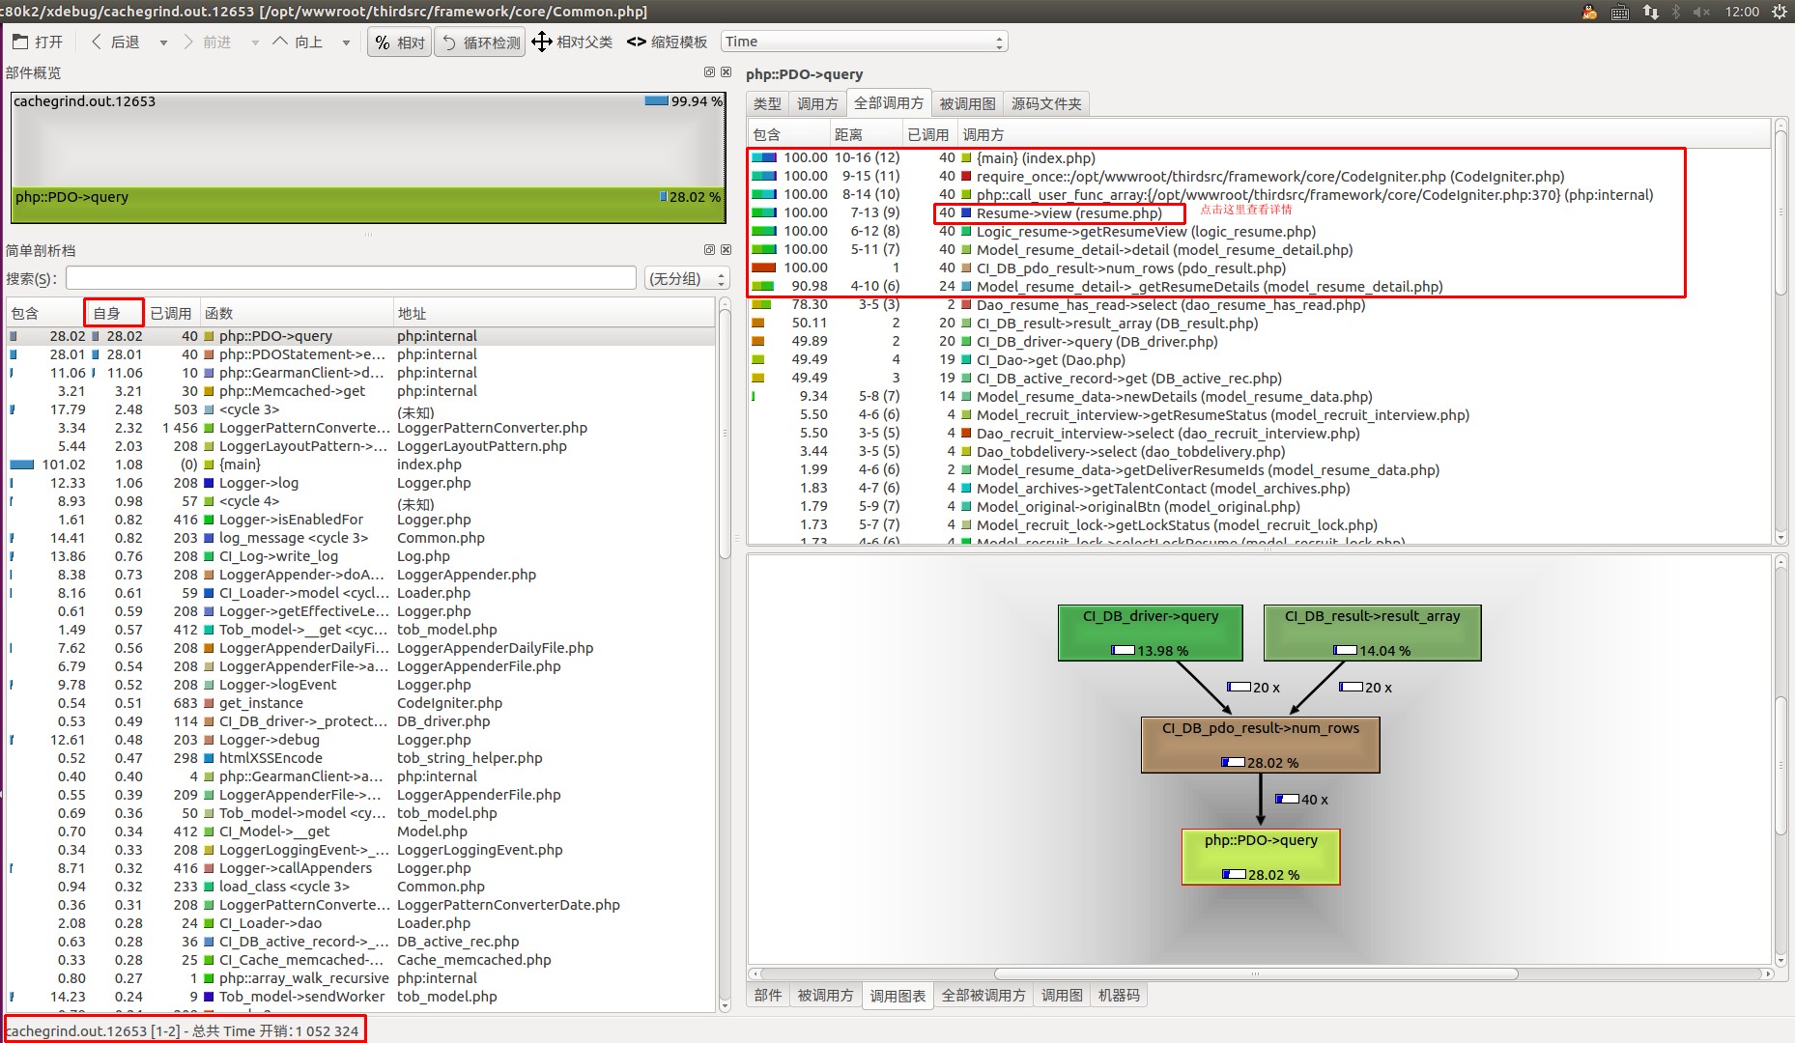Select the Dao_resume_has_read->select caller row
This screenshot has width=1795, height=1043.
(1258, 305)
